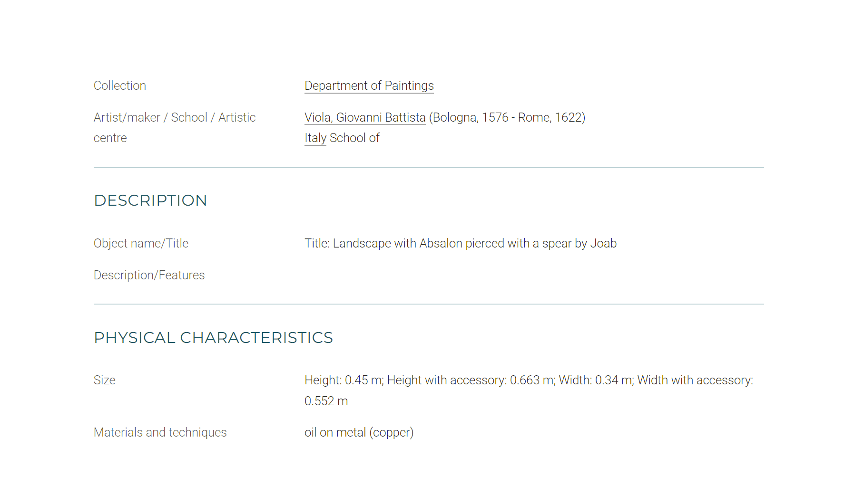Viewport: 854px width, 495px height.
Task: Click the Bologna, 1576 - Rome, 1622 dates
Action: tap(507, 117)
